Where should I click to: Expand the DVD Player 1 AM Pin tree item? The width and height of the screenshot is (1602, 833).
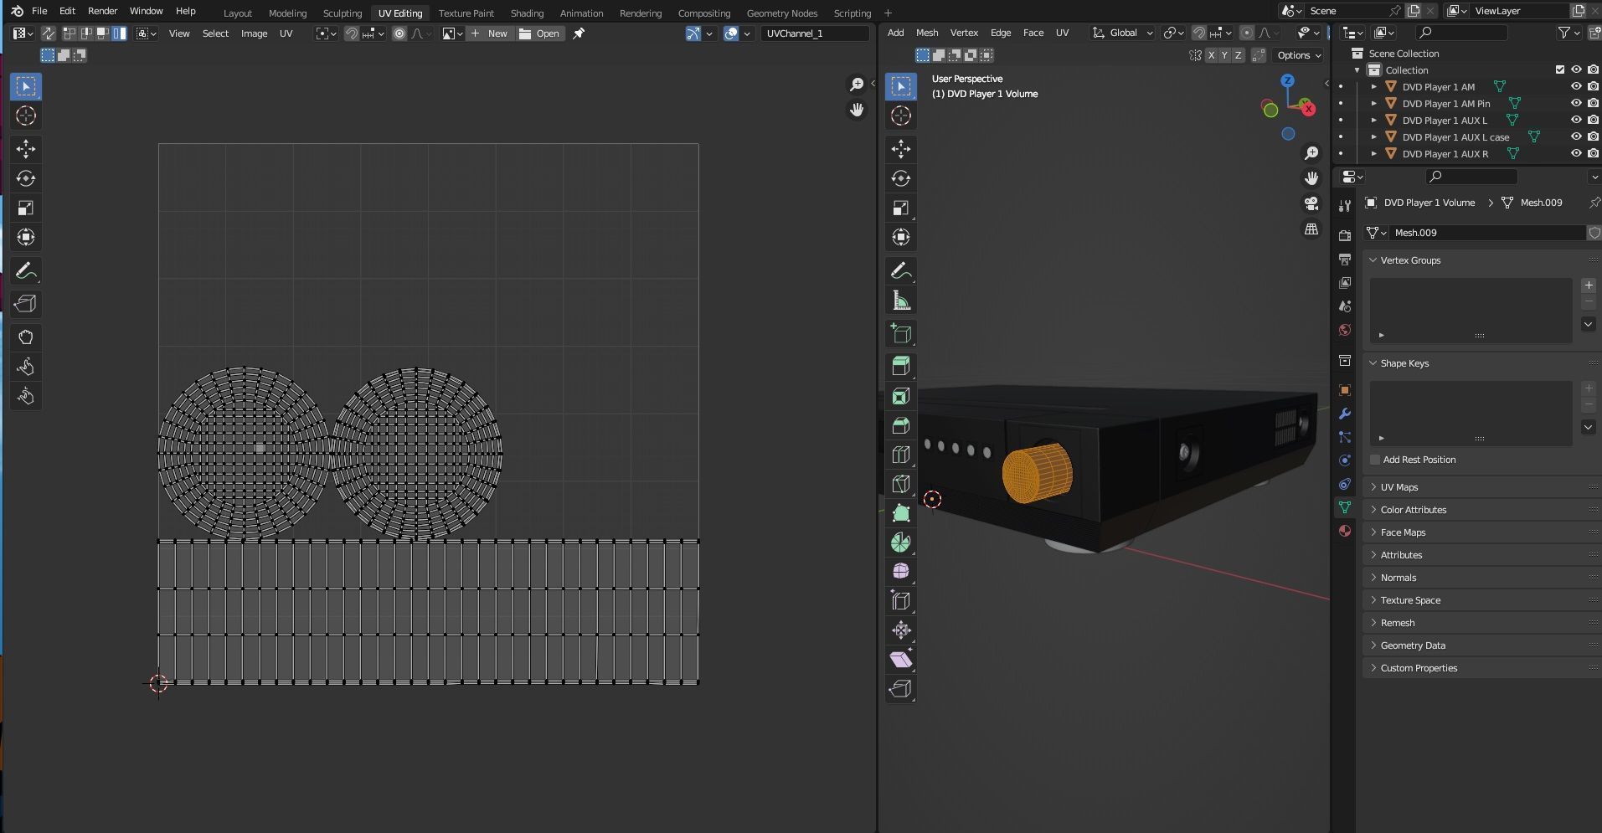pyautogui.click(x=1373, y=103)
